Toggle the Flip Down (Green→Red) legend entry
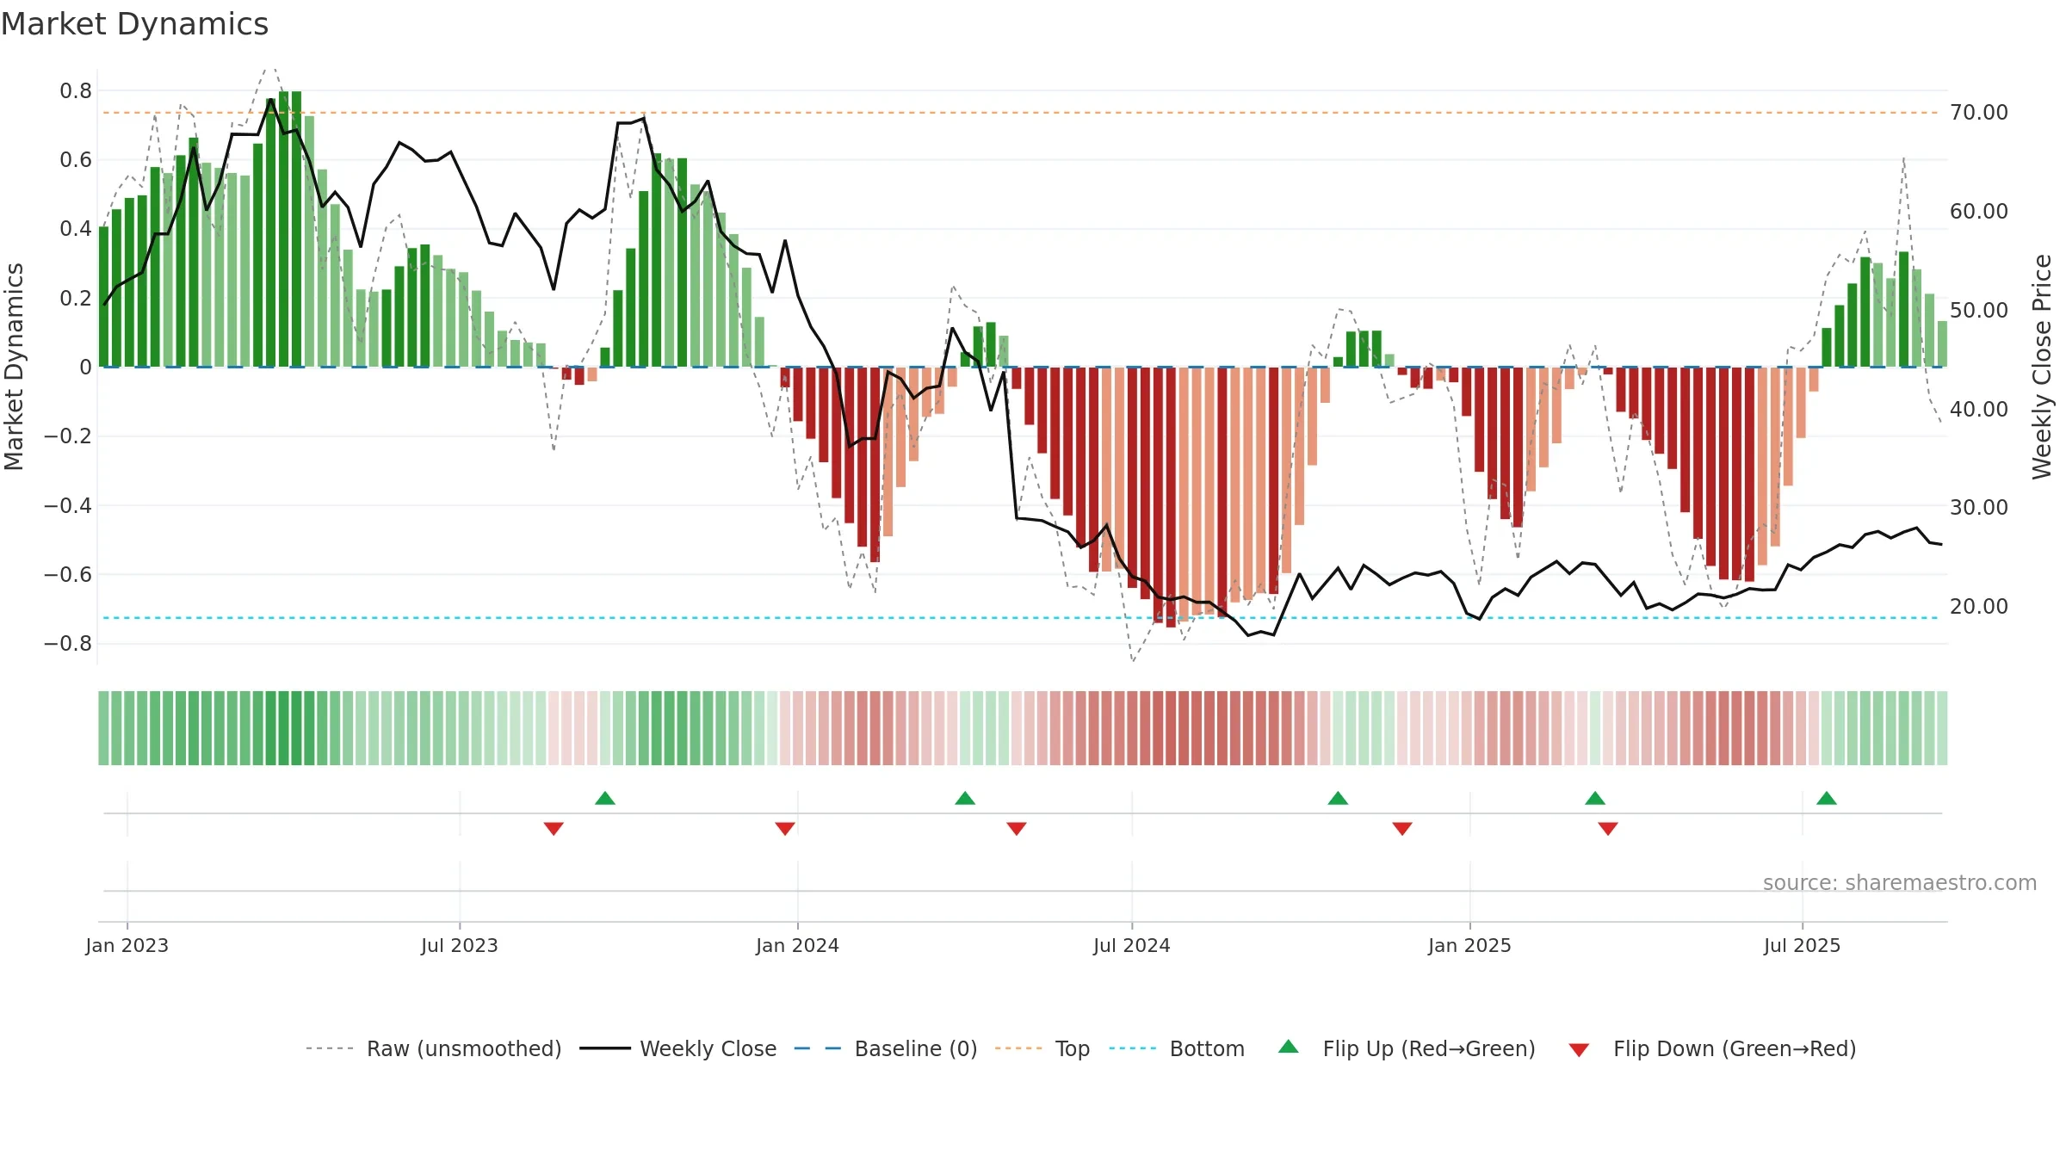 pos(1712,1048)
